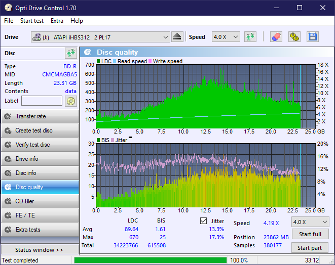
Task: Expand the lower-right 4.0 X speed dropdown
Action: (x=310, y=222)
